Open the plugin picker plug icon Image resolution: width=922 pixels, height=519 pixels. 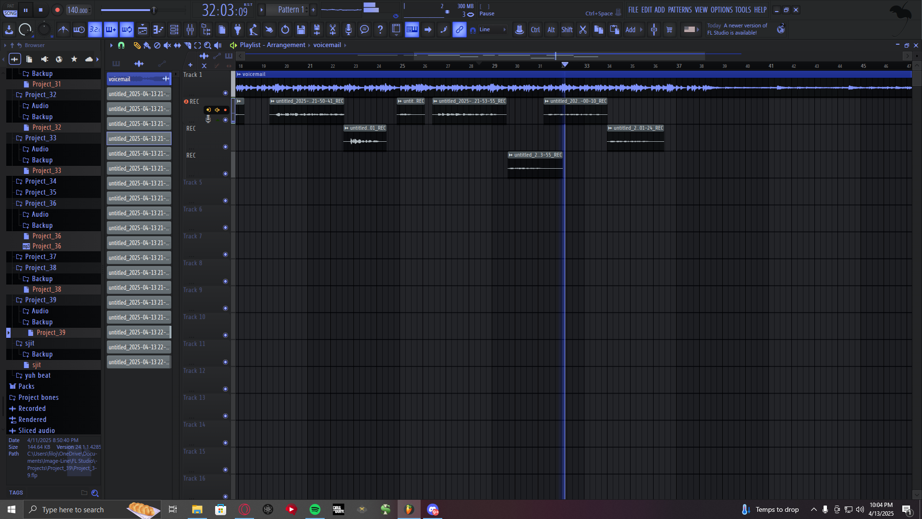point(238,30)
